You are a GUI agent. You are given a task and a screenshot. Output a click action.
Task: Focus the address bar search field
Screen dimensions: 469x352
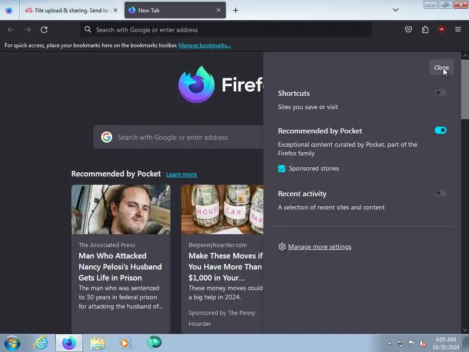pyautogui.click(x=226, y=30)
